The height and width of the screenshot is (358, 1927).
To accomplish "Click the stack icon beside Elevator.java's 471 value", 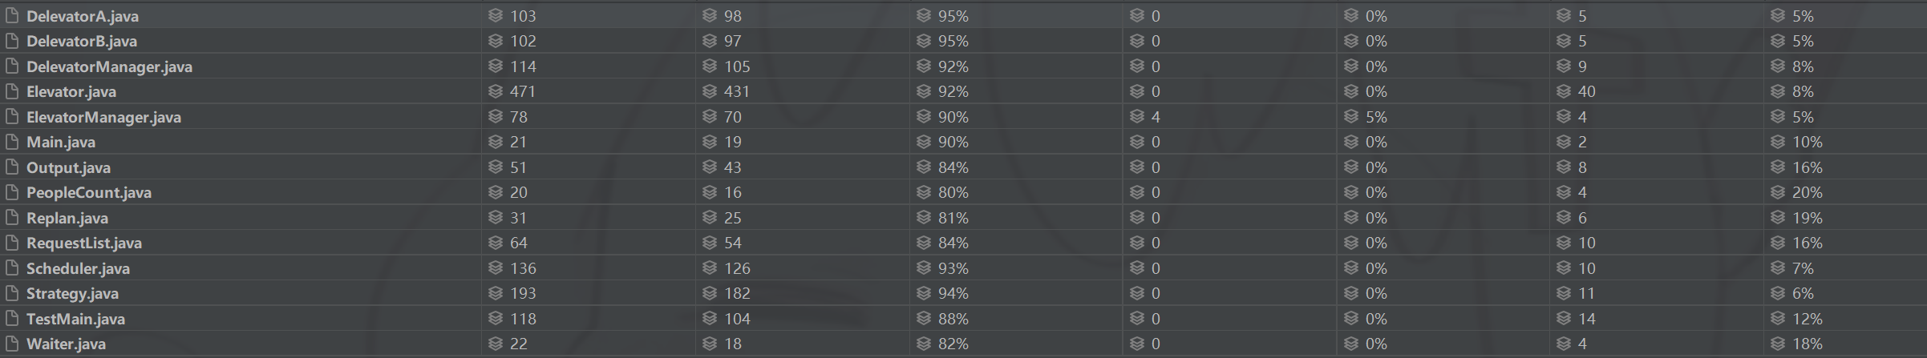I will click(x=496, y=91).
